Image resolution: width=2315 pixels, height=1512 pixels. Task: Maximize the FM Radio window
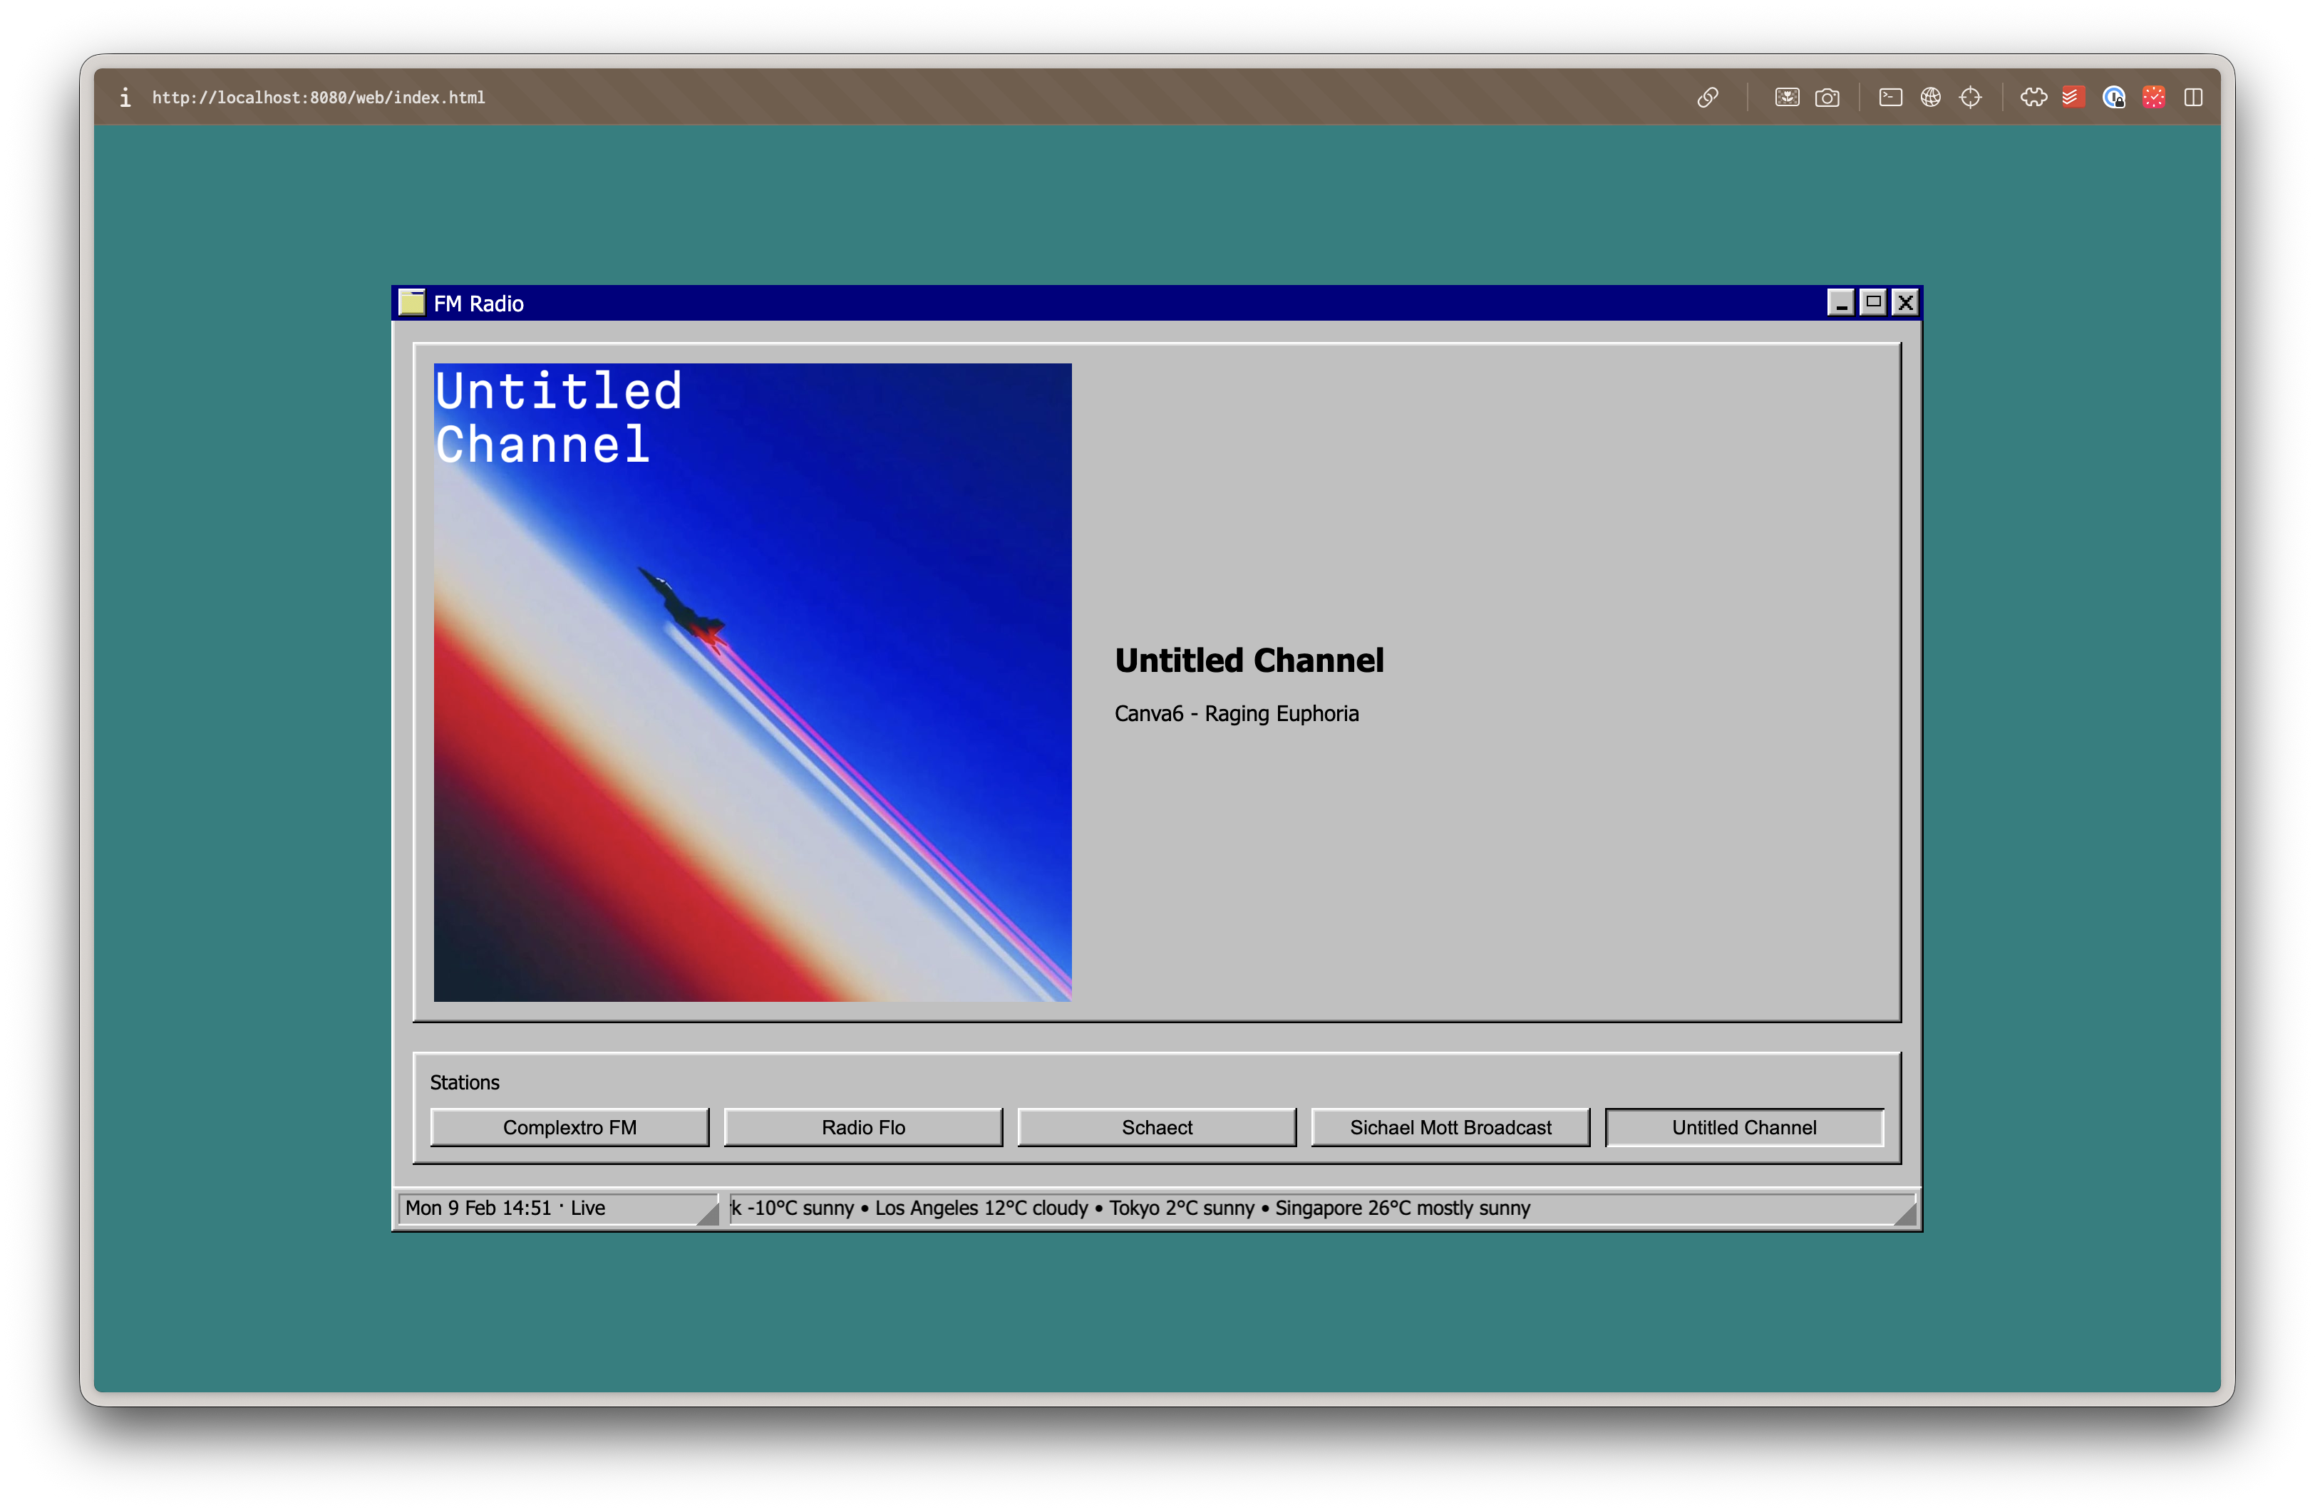(x=1872, y=302)
